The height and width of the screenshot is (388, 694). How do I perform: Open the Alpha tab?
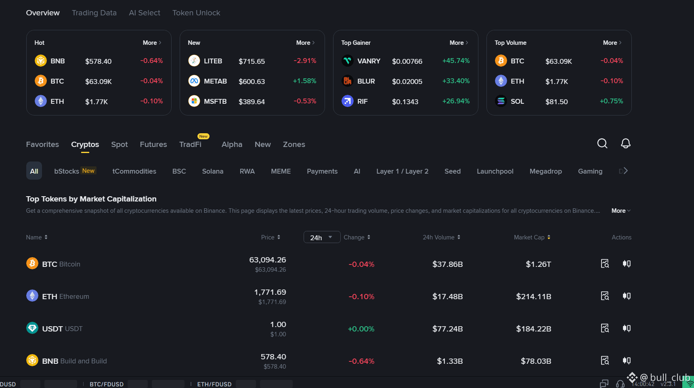tap(232, 145)
